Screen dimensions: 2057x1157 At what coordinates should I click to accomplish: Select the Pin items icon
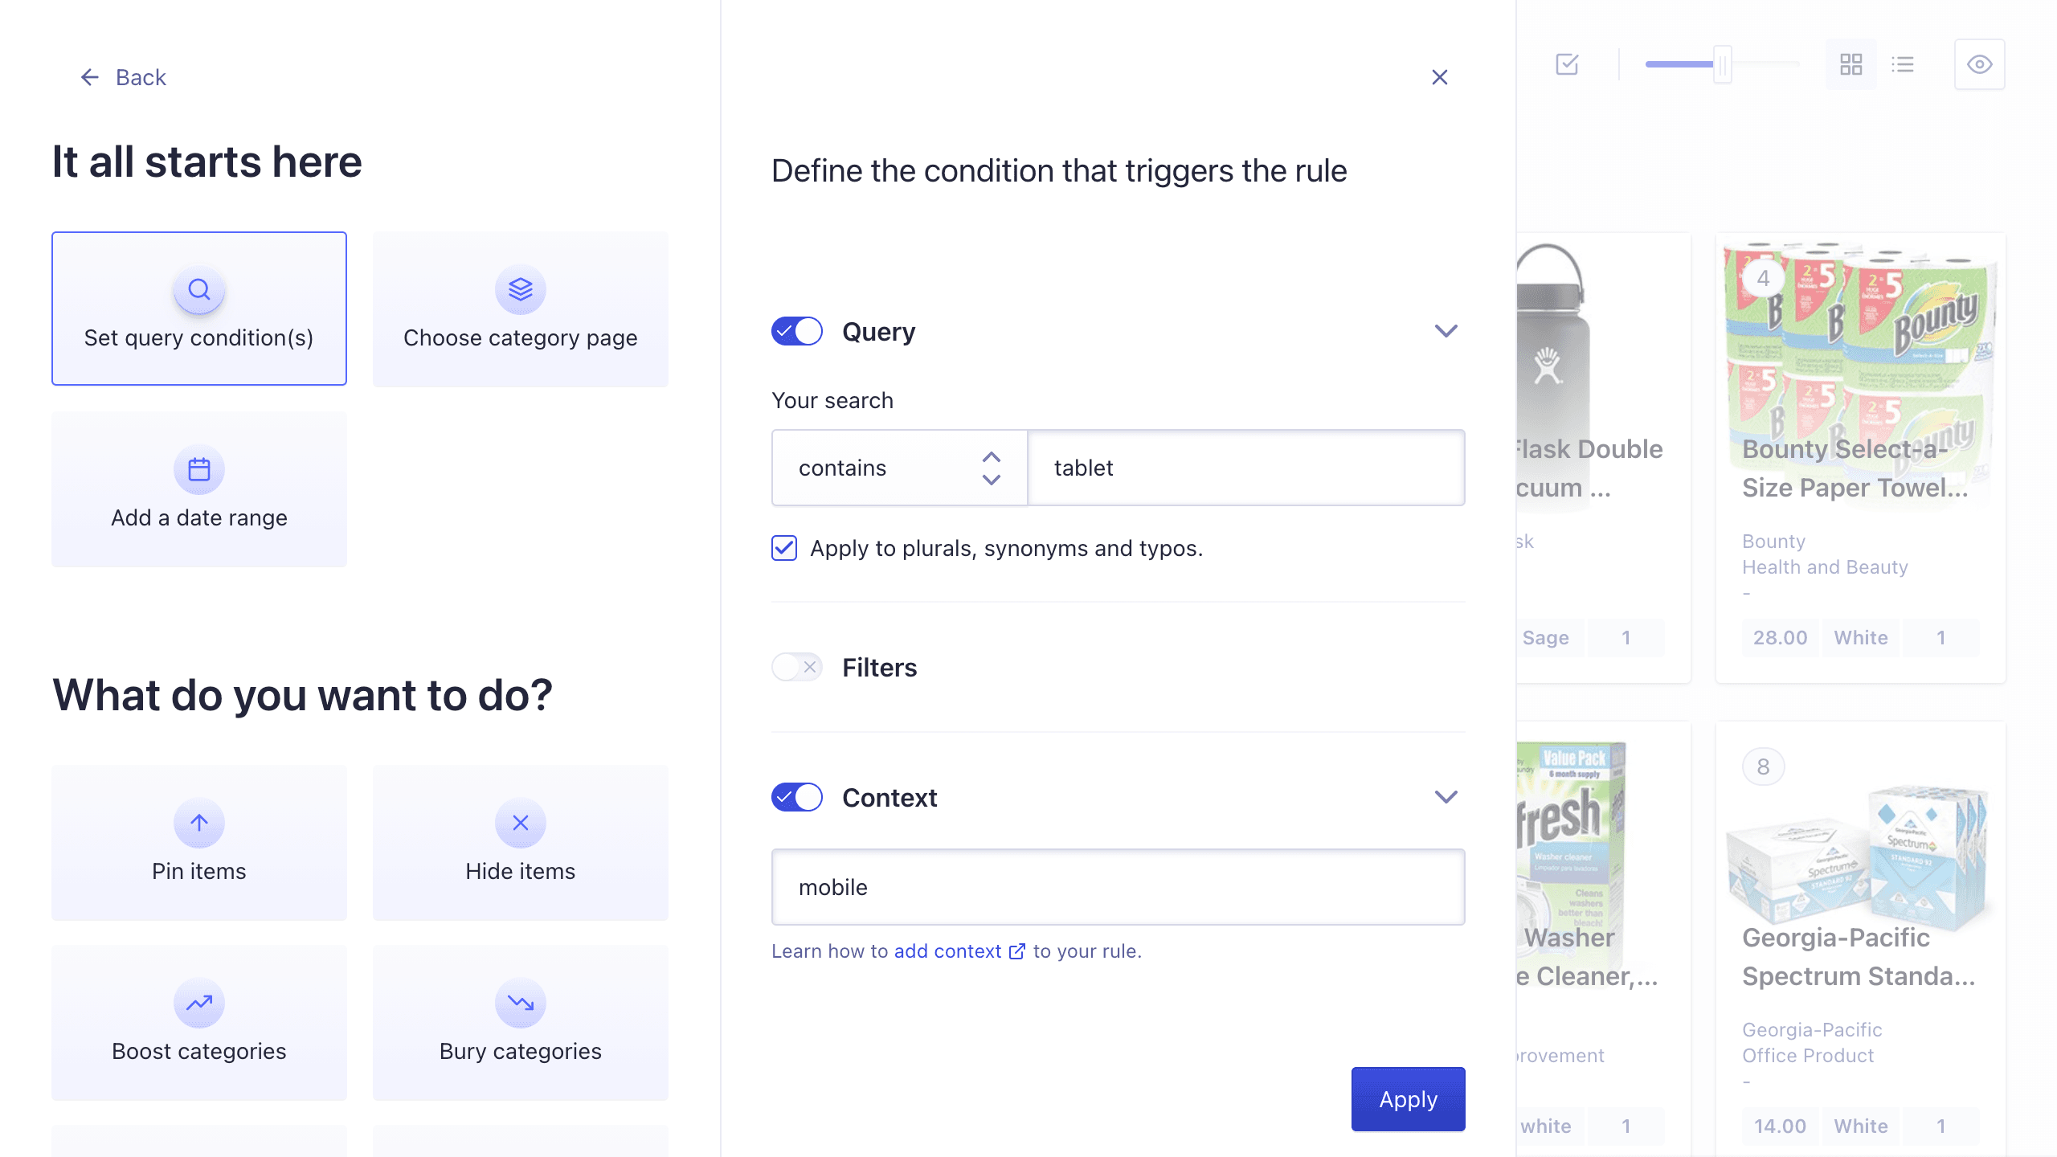coord(199,822)
